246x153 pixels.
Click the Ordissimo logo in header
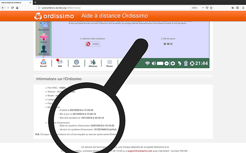[x=54, y=16]
